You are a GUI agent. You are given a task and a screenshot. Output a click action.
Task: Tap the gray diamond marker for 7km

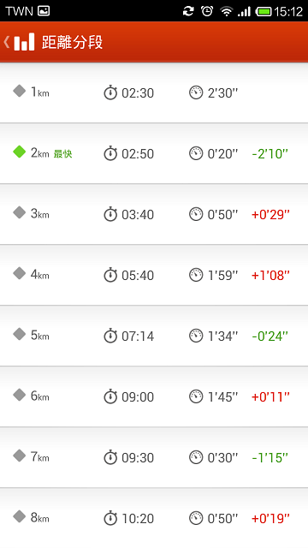(19, 456)
